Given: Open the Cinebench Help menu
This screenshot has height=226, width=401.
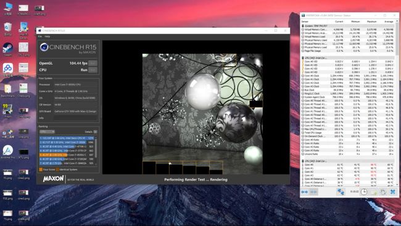Looking at the screenshot, I should tap(48, 36).
